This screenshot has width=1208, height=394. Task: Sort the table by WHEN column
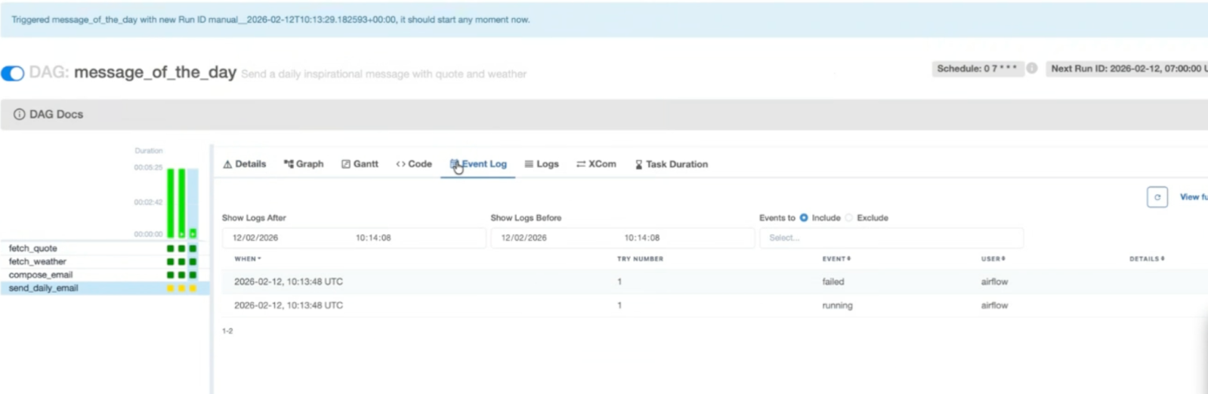tap(247, 259)
